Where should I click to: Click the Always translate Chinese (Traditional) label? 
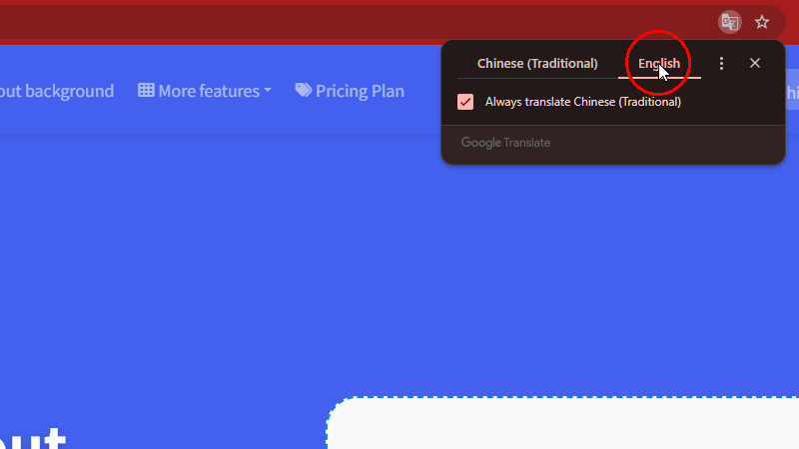click(583, 102)
